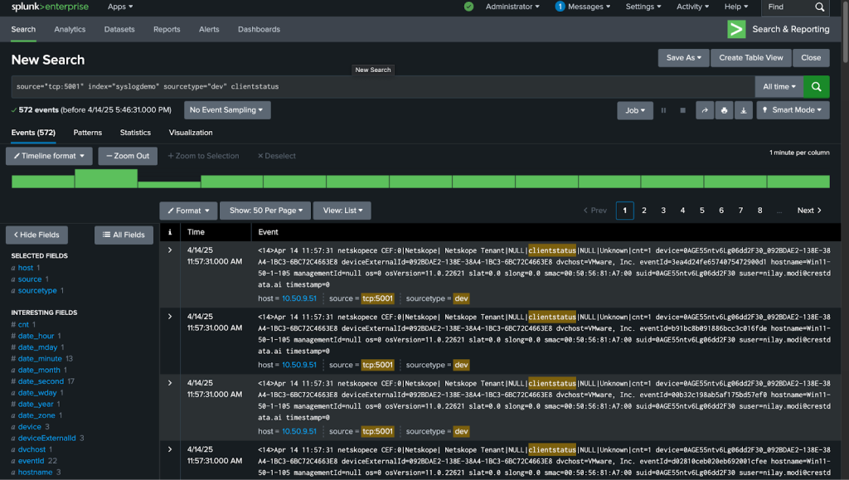Open the Timeline format dropdown
This screenshot has width=849, height=480.
49,156
